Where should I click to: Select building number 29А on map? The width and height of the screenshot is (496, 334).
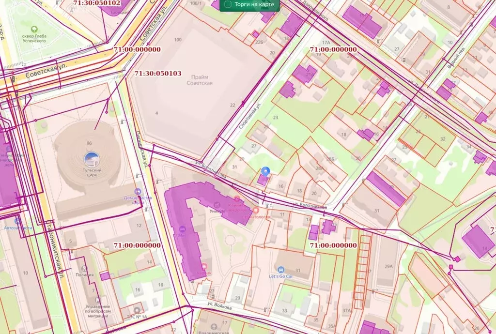click(388, 266)
